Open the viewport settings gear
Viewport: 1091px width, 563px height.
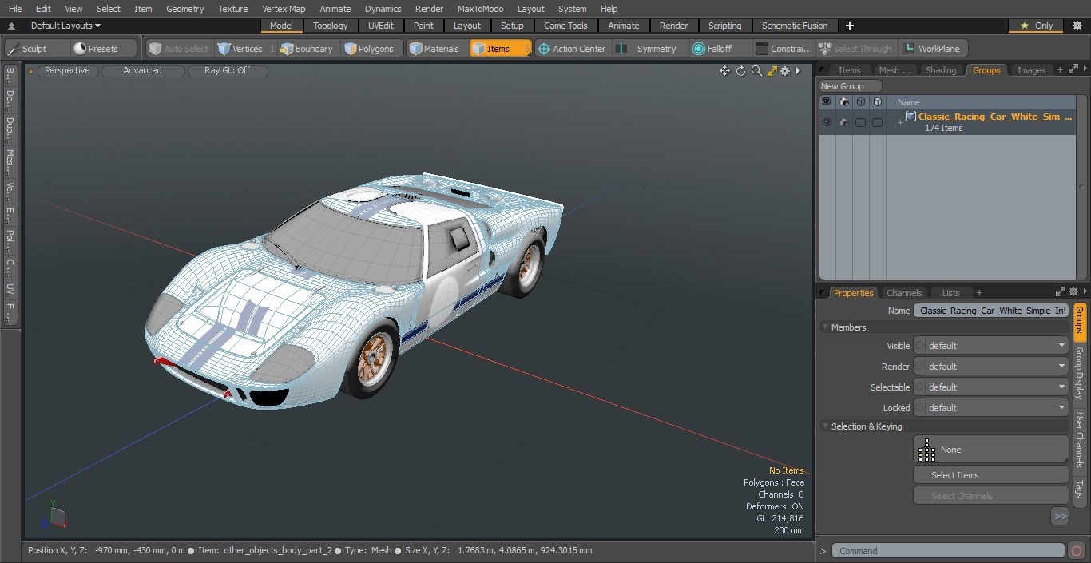tap(785, 71)
